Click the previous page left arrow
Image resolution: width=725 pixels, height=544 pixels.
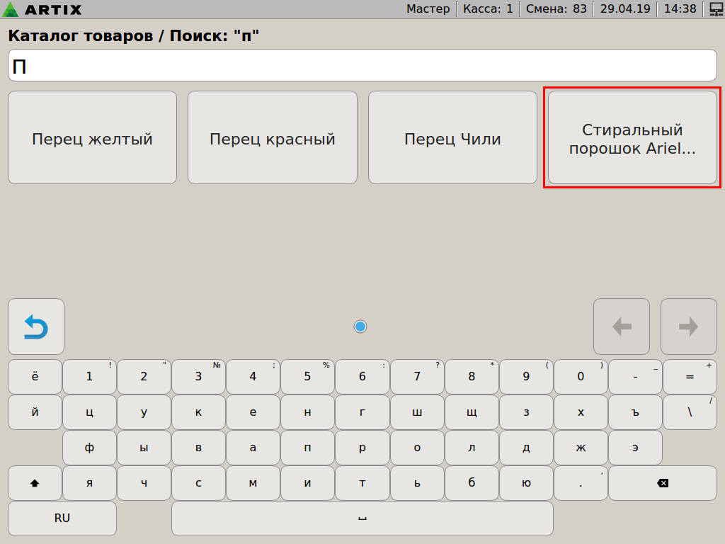[x=621, y=327]
